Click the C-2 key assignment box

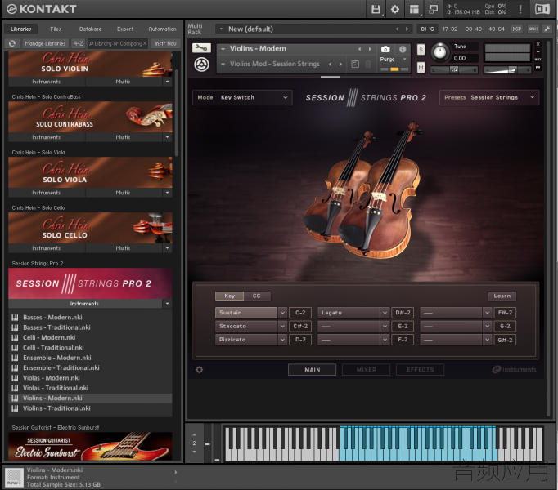(x=300, y=313)
